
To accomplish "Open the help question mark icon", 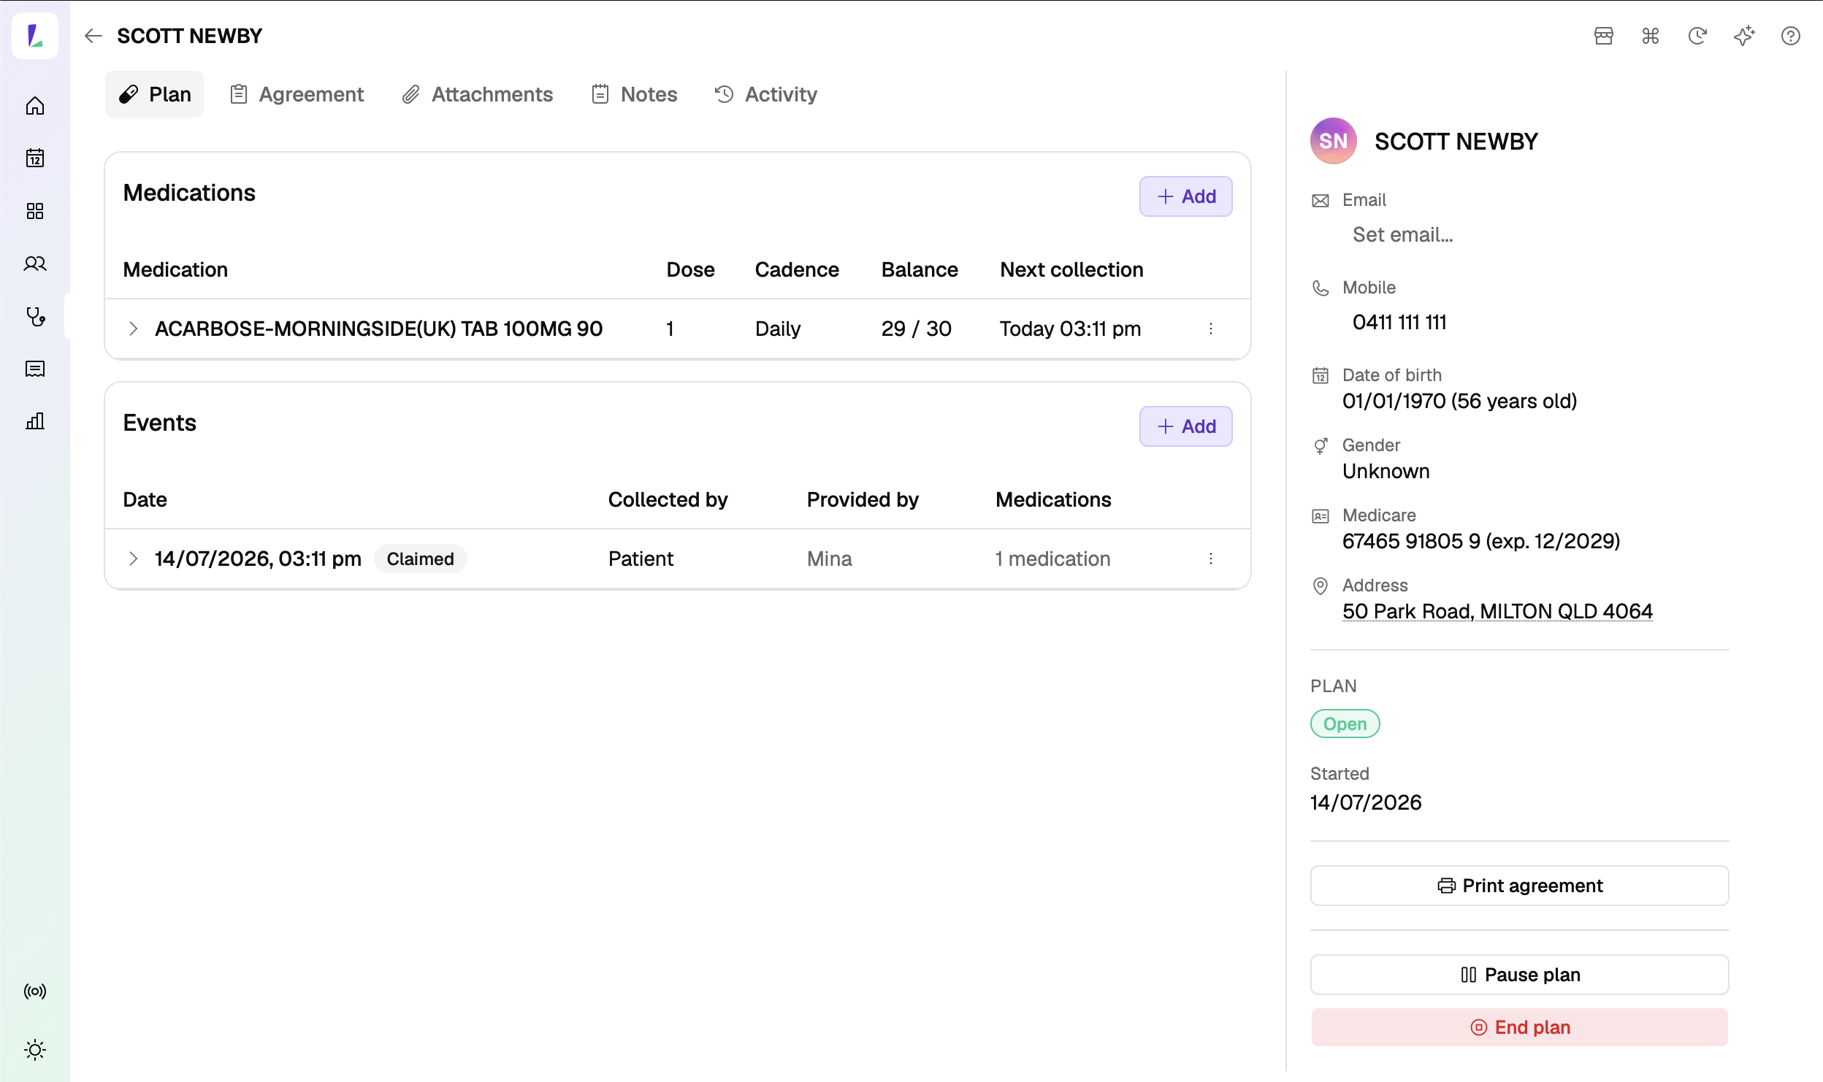I will tap(1791, 36).
